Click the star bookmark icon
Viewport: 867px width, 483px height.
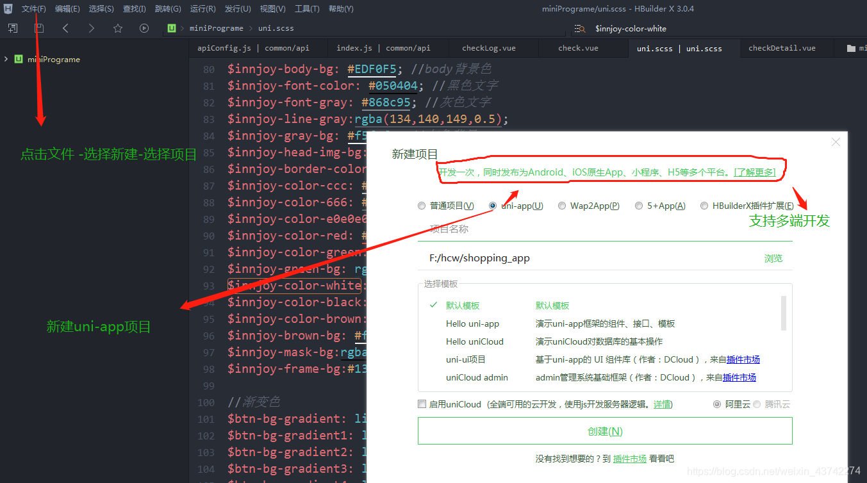pyautogui.click(x=118, y=28)
